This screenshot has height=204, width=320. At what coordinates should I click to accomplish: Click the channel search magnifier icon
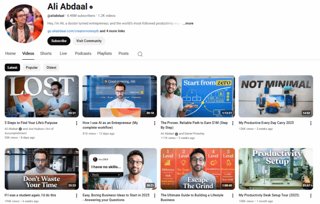coord(140,54)
